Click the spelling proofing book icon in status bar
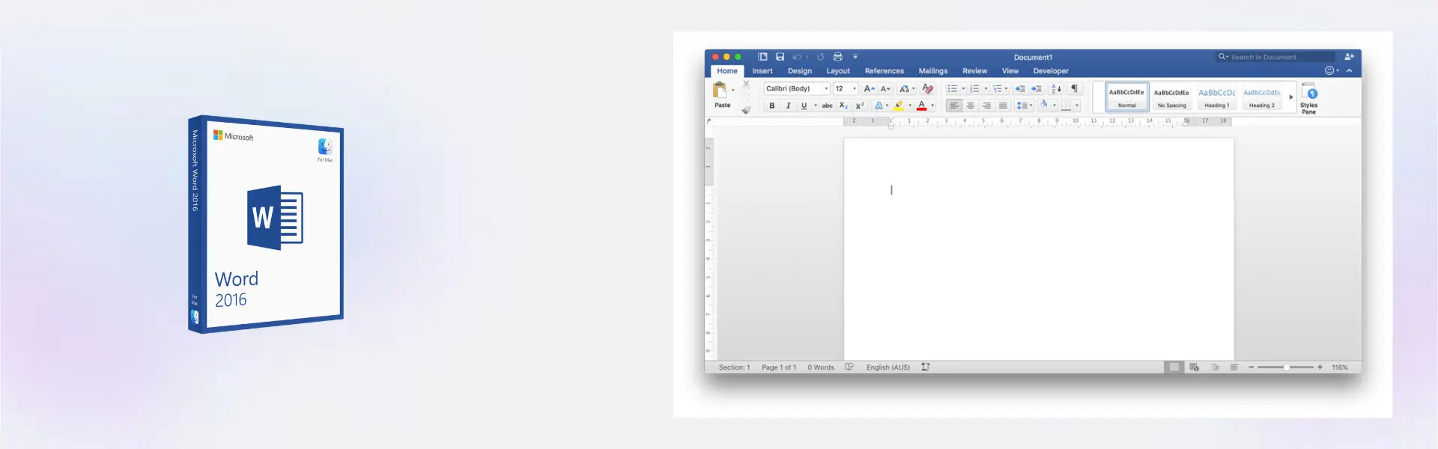Screen dimensions: 1438x449 tap(849, 367)
